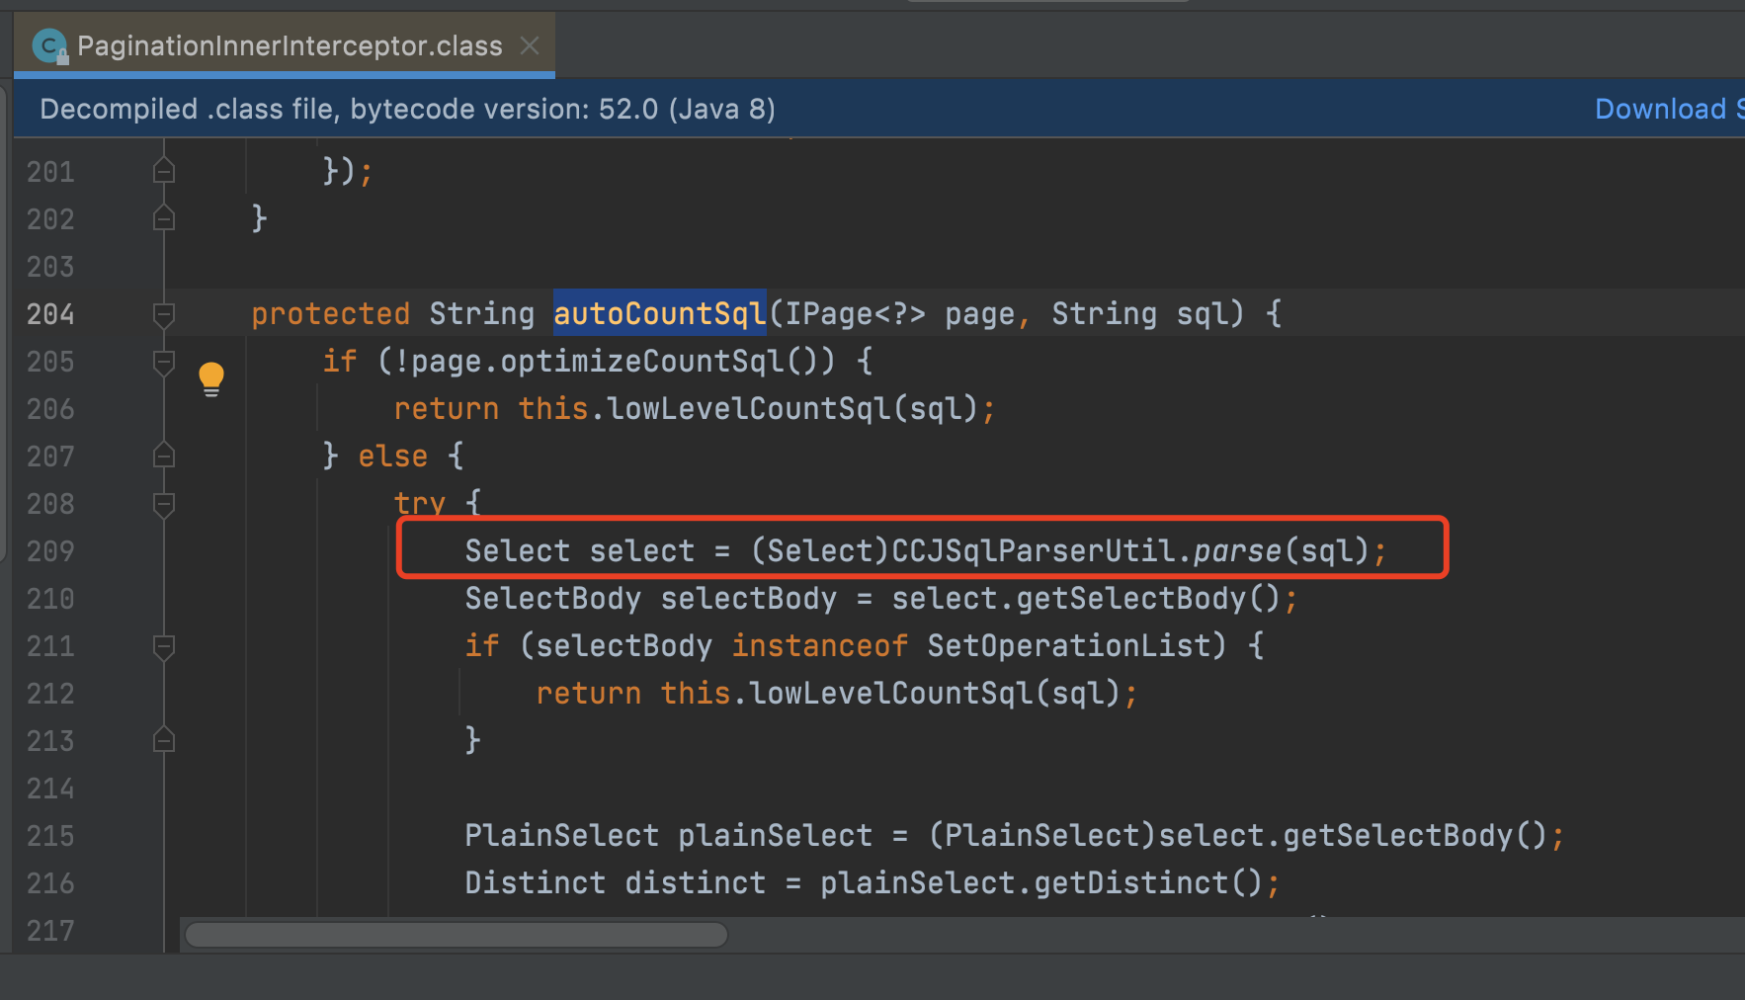
Task: Select the PaginationInnerInterceptor.class tab
Action: (x=287, y=45)
